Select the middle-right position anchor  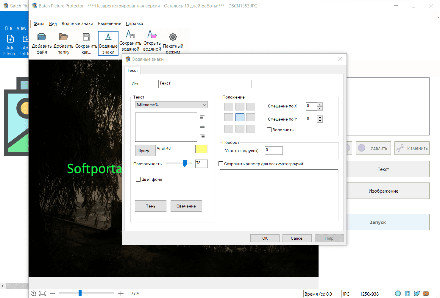pos(251,117)
